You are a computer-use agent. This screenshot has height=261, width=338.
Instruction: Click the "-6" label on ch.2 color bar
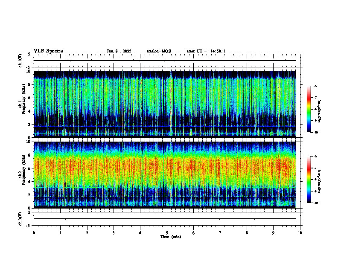315,157
